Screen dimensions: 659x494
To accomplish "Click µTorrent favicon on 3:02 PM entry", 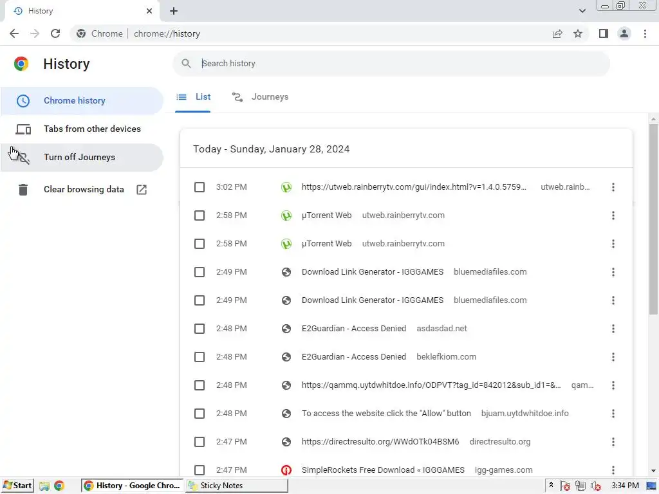I will [286, 187].
